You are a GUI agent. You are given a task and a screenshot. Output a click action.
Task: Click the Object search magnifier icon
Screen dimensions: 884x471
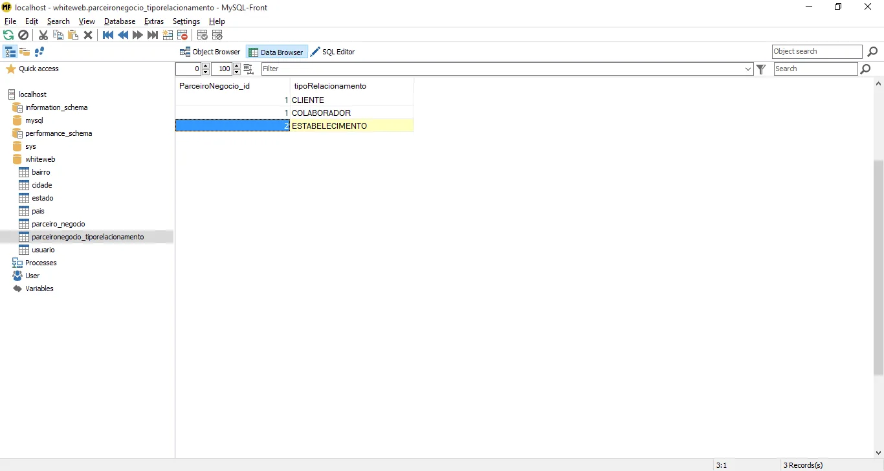pos(872,52)
